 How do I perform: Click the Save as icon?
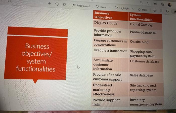coord(167,11)
